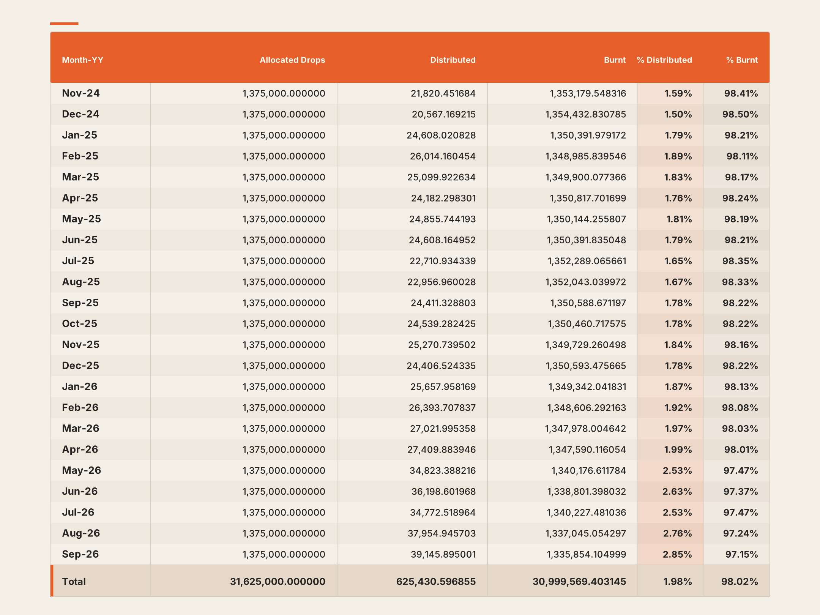Click the 1.99% distributed cell
This screenshot has height=615, width=820.
point(678,449)
